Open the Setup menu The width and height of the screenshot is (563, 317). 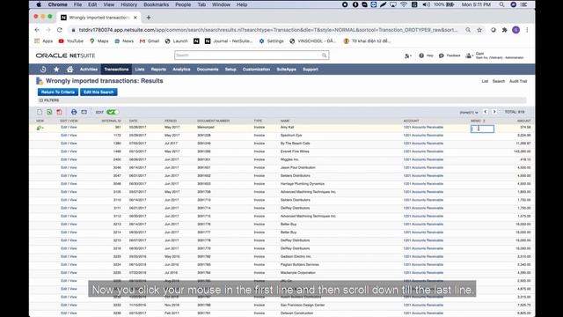click(230, 70)
